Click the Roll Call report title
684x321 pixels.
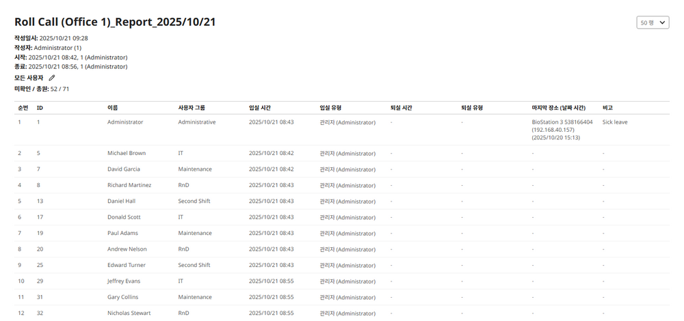[115, 22]
